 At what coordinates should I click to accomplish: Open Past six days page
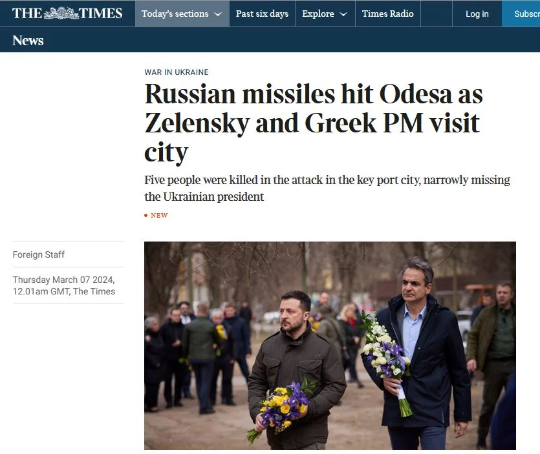[x=262, y=14]
